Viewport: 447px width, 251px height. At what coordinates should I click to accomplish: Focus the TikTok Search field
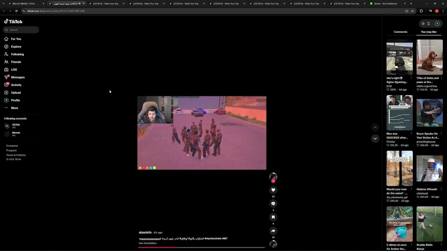pos(21,30)
